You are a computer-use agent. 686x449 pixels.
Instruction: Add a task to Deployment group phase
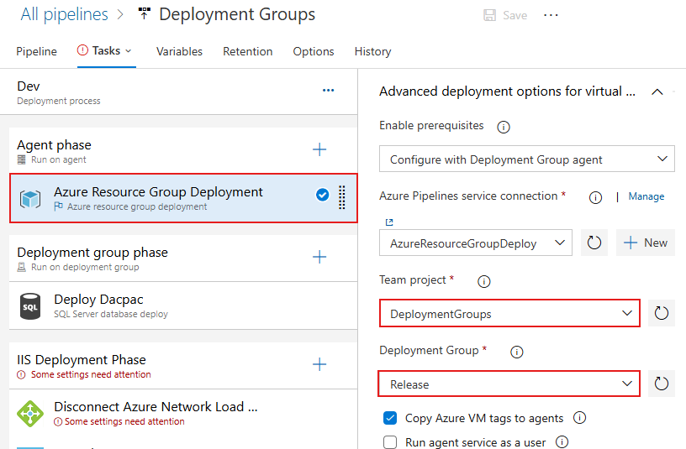click(319, 257)
